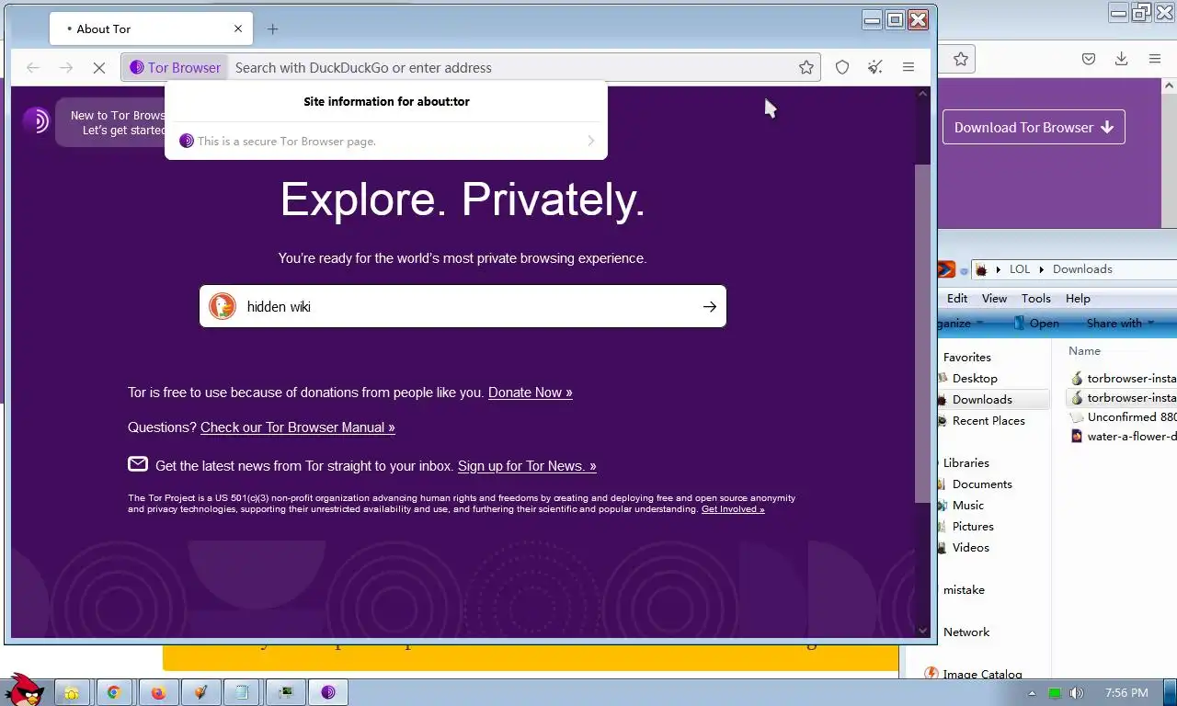Select Network in the Explorer sidebar

point(966,632)
